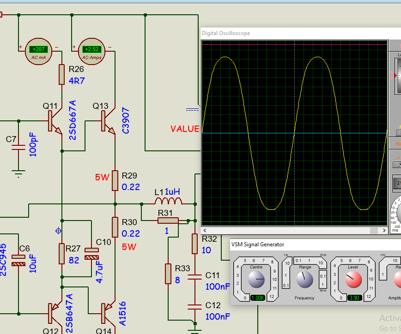Click the value 8 of R33

[x=177, y=280]
